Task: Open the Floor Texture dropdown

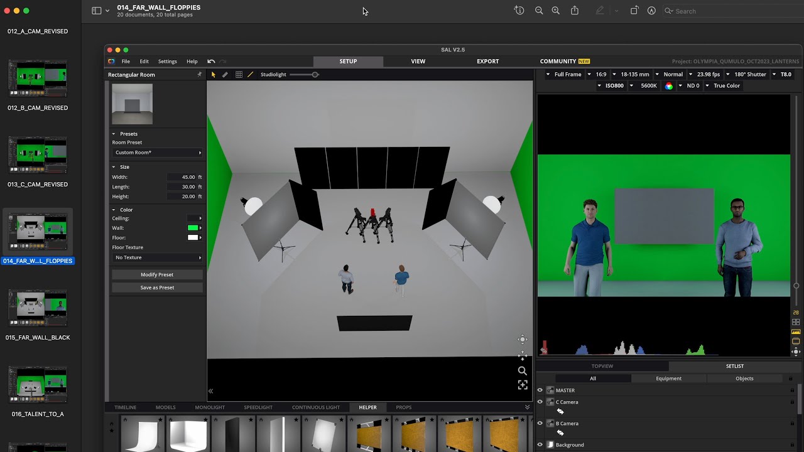Action: point(157,257)
